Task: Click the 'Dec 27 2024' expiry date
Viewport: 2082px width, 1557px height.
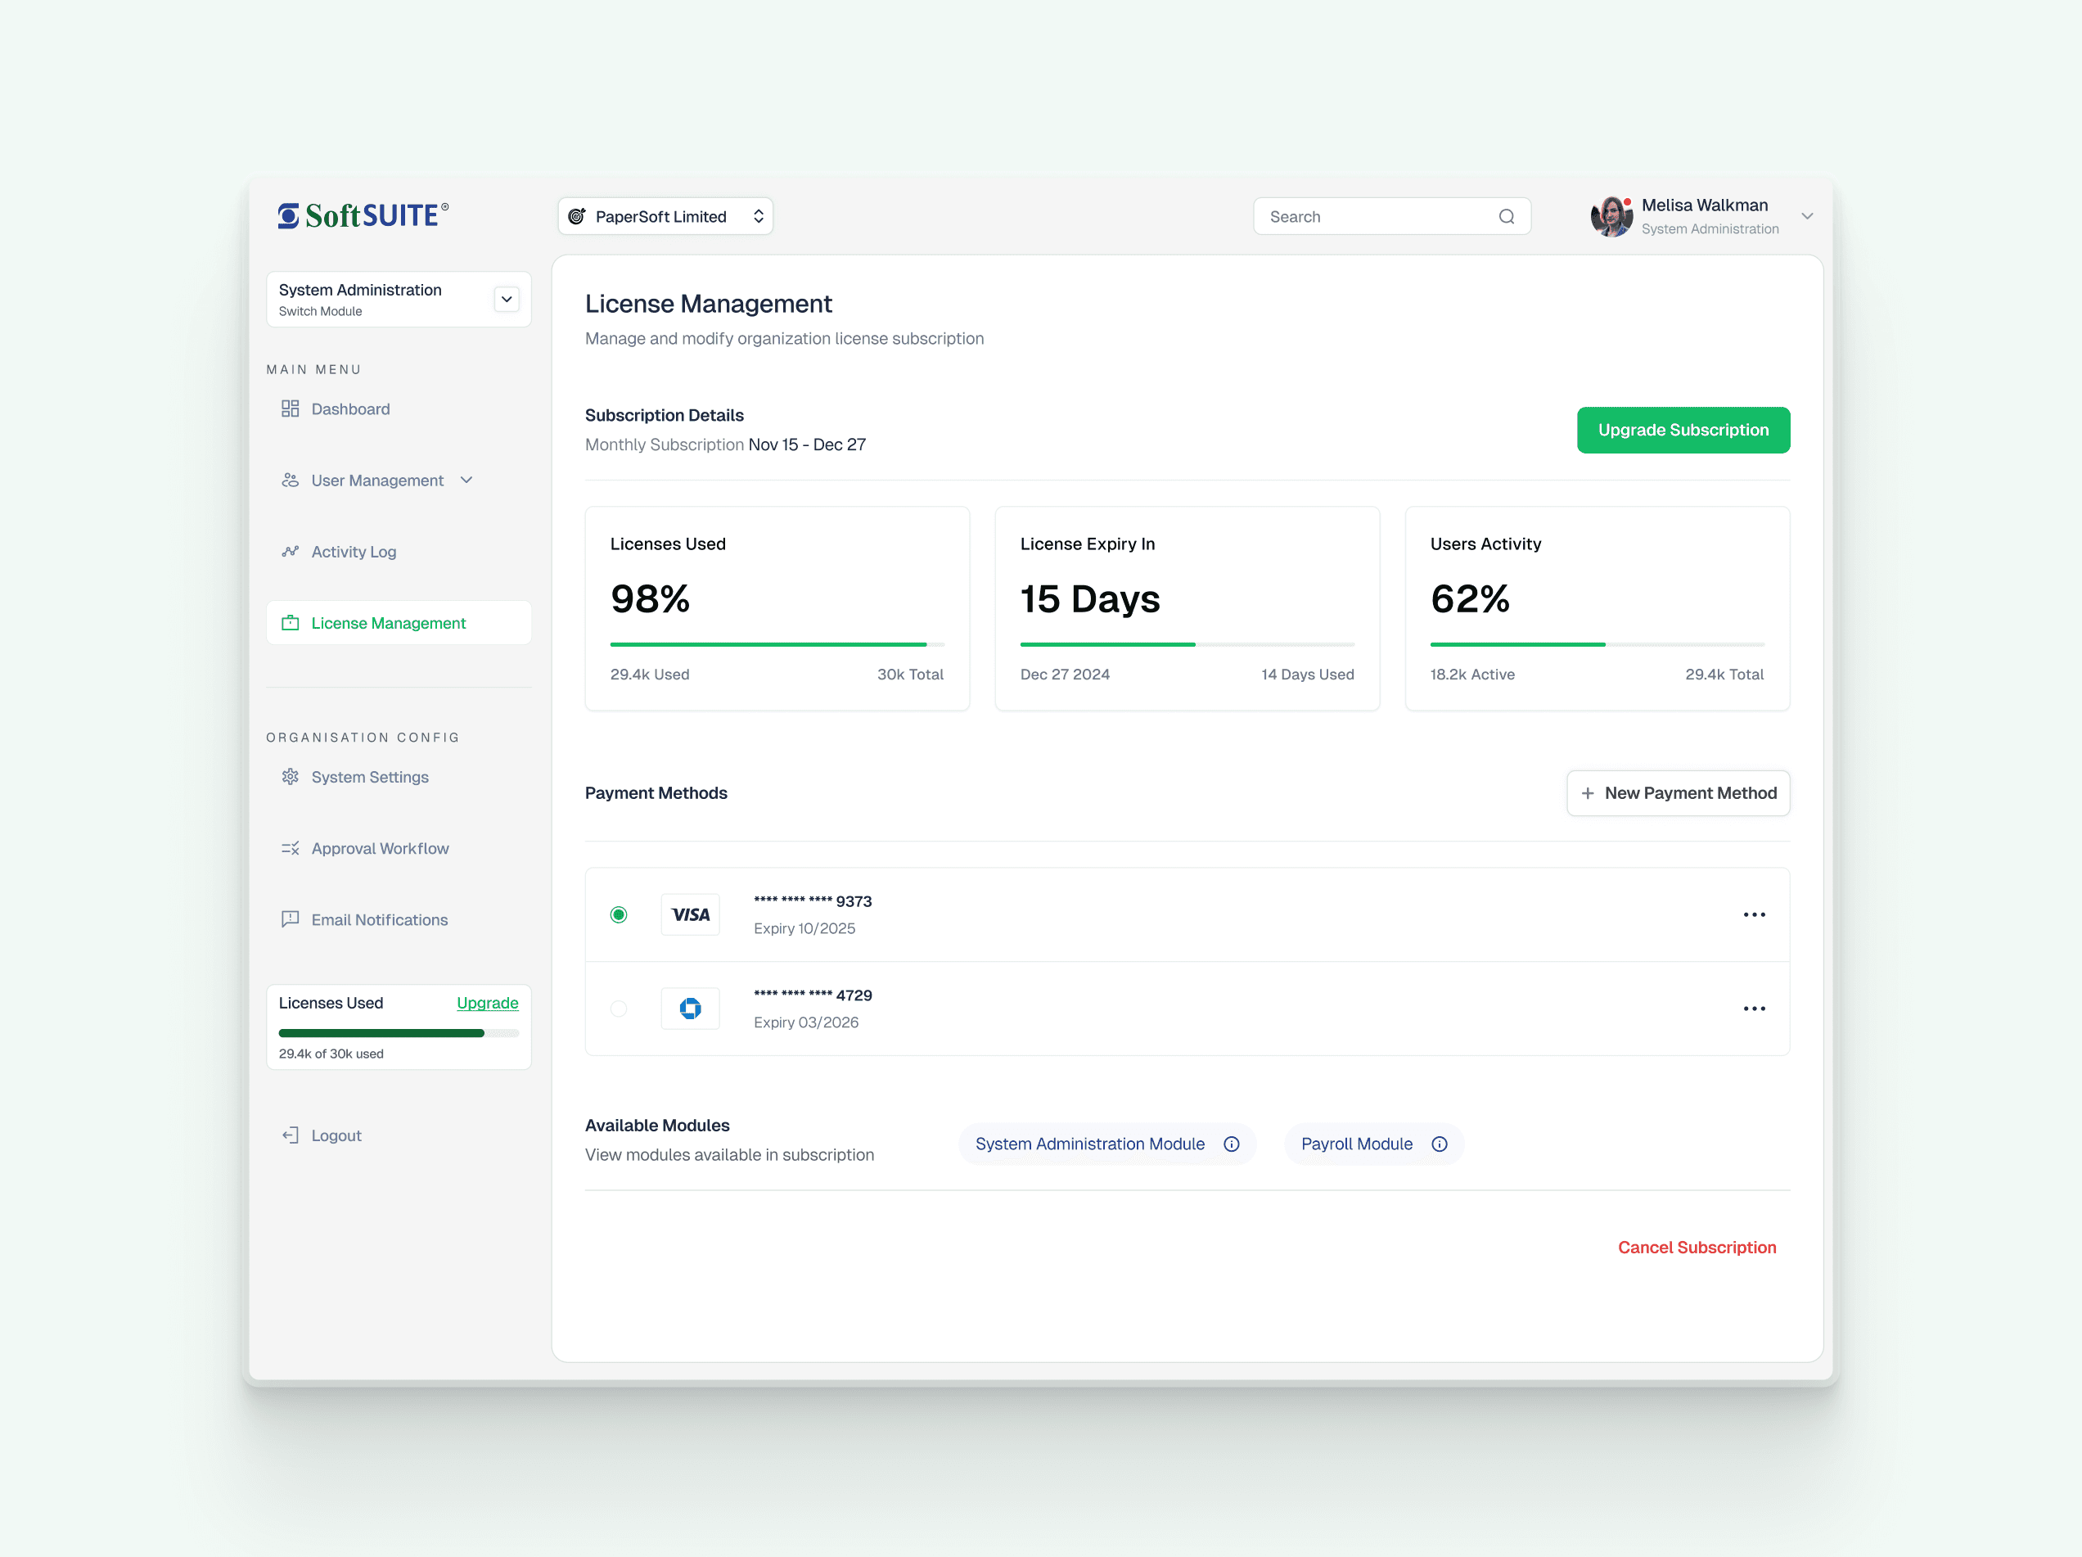Action: coord(1065,674)
